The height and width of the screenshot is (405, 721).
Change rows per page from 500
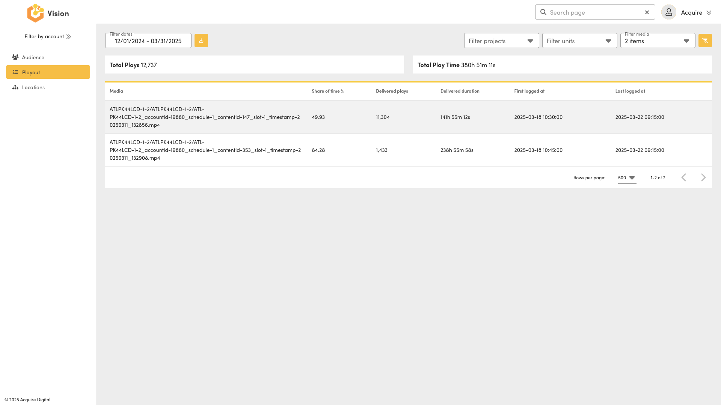tap(627, 178)
